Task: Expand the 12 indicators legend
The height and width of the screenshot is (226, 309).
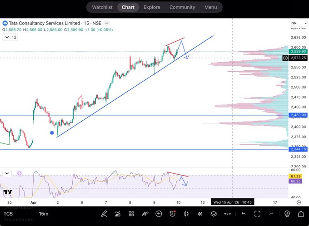Action: pos(10,37)
